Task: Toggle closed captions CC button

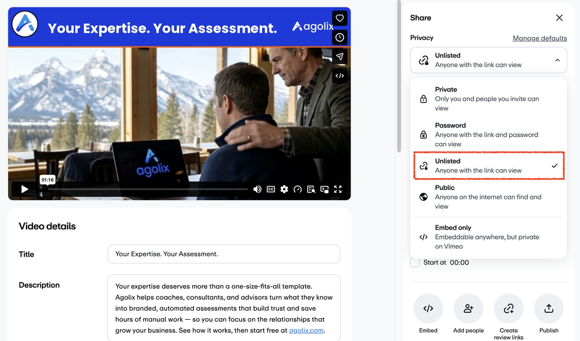Action: 271,189
